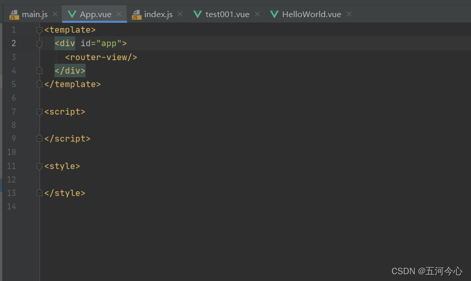Collapse the div block on line 2
471x281 pixels.
click(39, 44)
